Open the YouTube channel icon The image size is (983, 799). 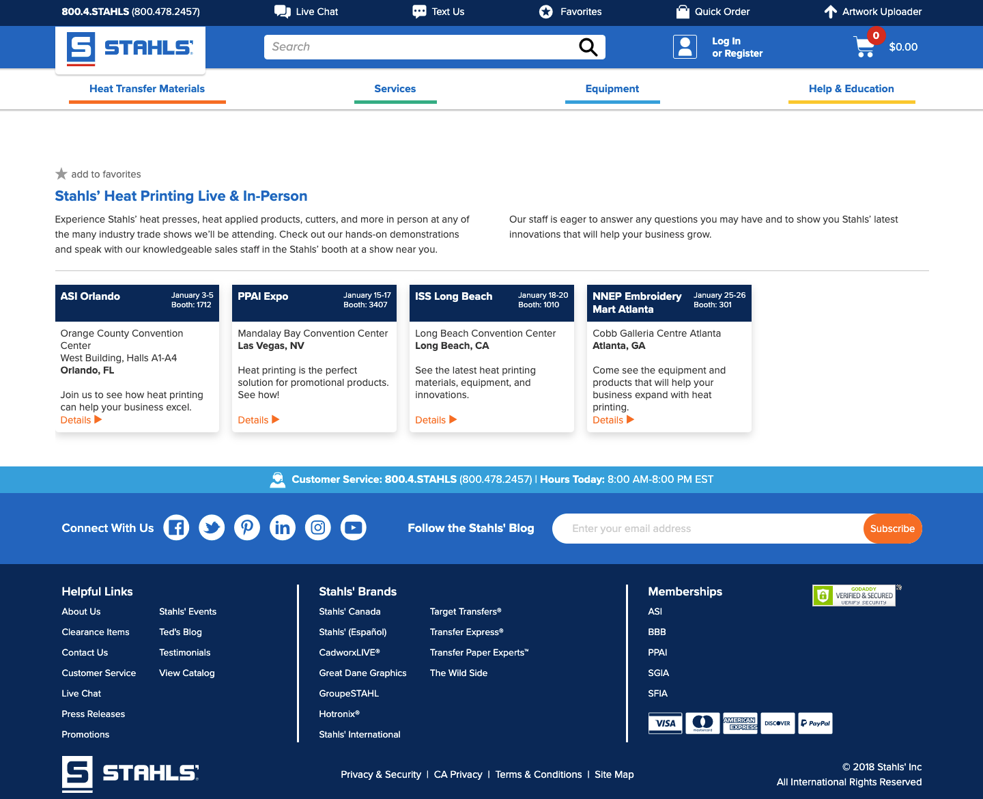[x=354, y=528]
